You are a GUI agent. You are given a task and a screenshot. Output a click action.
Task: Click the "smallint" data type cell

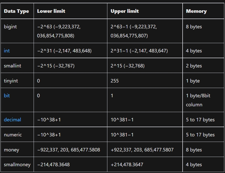pos(13,66)
